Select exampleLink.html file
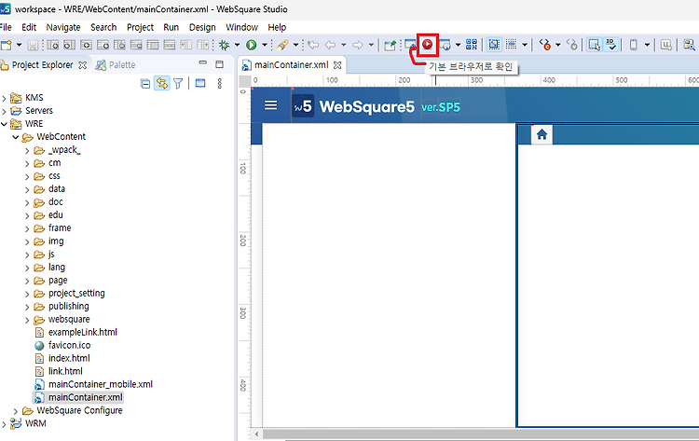 [x=82, y=332]
